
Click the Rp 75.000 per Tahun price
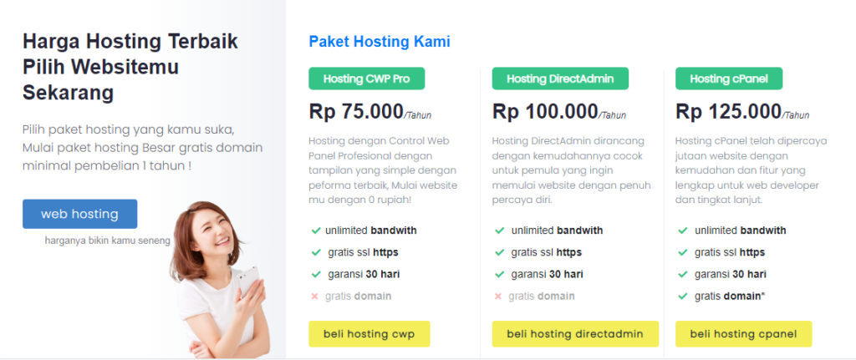point(370,112)
